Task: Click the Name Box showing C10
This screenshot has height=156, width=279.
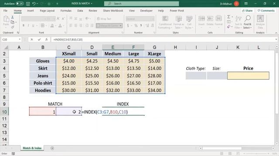Action: pos(10,39)
